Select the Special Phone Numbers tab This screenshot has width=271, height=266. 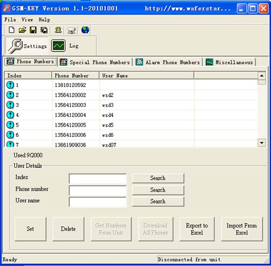click(95, 62)
